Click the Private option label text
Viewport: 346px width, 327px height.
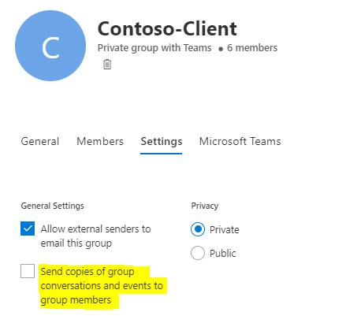(225, 229)
